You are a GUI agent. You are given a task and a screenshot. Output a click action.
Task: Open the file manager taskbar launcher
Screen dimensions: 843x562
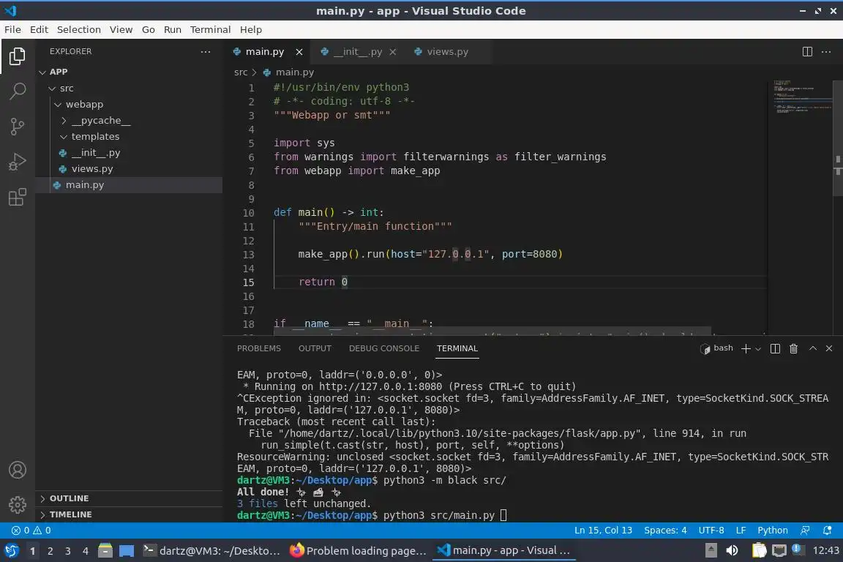coord(105,551)
